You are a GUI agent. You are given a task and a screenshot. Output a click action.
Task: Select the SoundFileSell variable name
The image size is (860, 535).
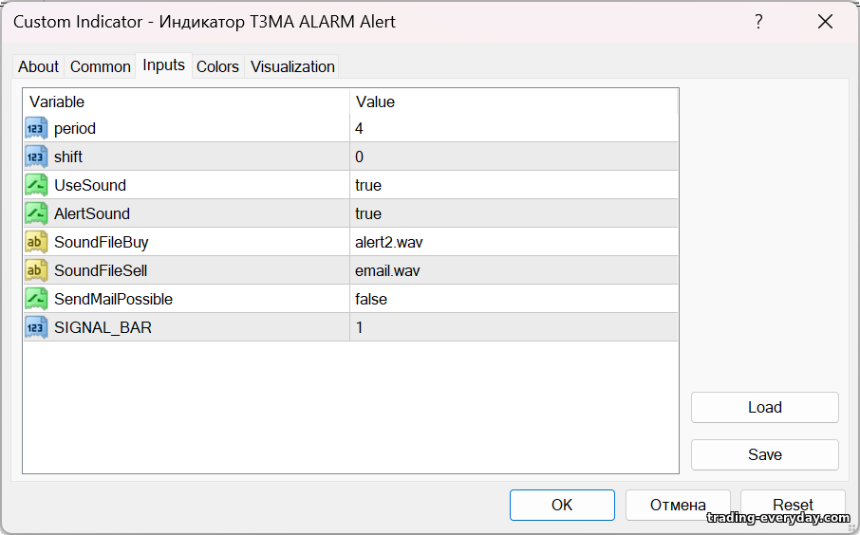101,270
